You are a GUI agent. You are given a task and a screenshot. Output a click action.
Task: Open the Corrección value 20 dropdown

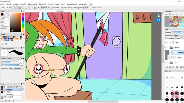pyautogui.click(x=87, y=8)
